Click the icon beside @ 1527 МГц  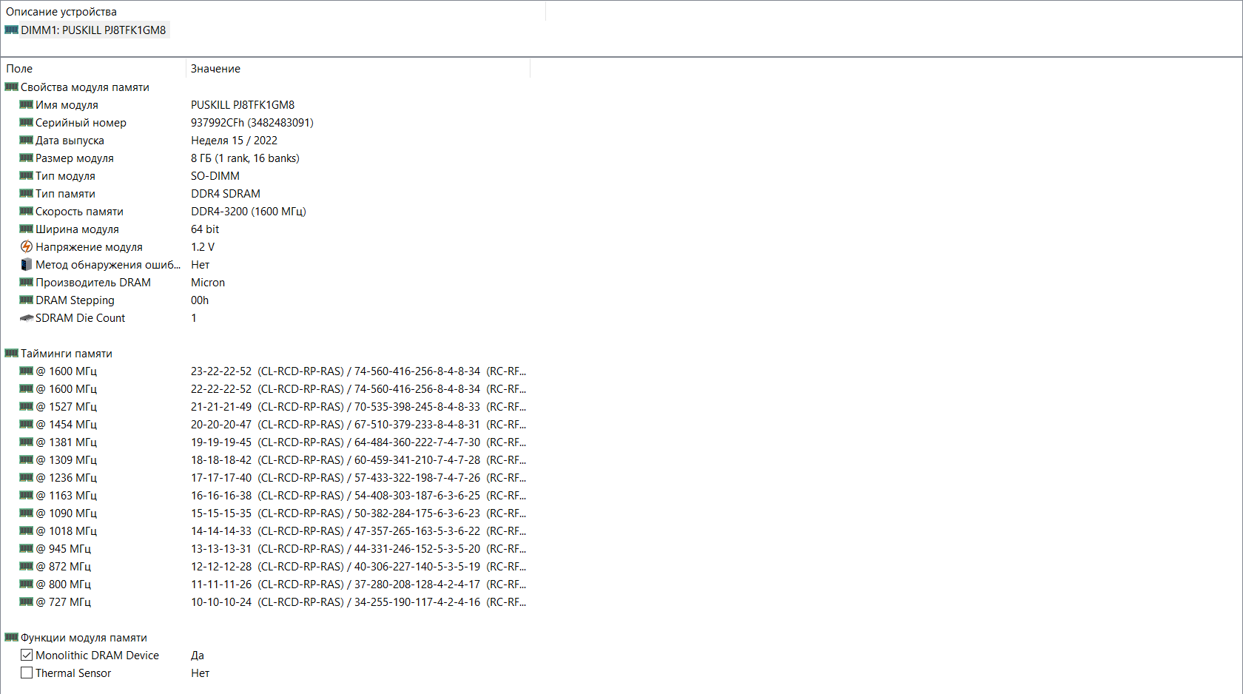point(27,406)
